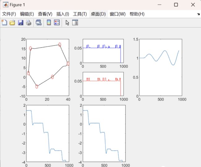Image resolution: width=201 pixels, height=167 pixels.
Task: Minimize the Figure 1 window
Action: (x=160, y=5)
